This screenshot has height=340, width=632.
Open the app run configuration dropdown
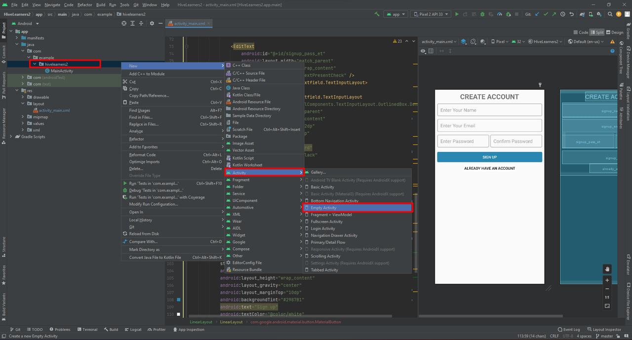point(395,14)
